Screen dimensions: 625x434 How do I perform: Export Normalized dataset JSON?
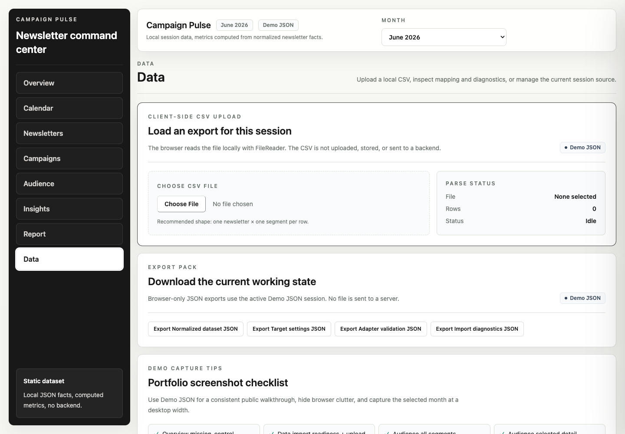[x=196, y=329]
